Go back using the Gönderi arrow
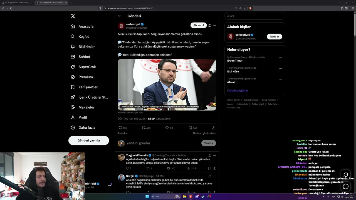Screen dimensions: 356x200 coord(120,16)
